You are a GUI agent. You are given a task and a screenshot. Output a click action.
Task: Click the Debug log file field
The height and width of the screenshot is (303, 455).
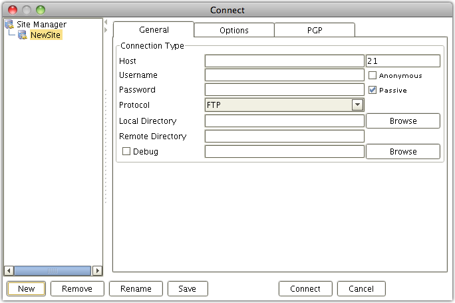[285, 151]
